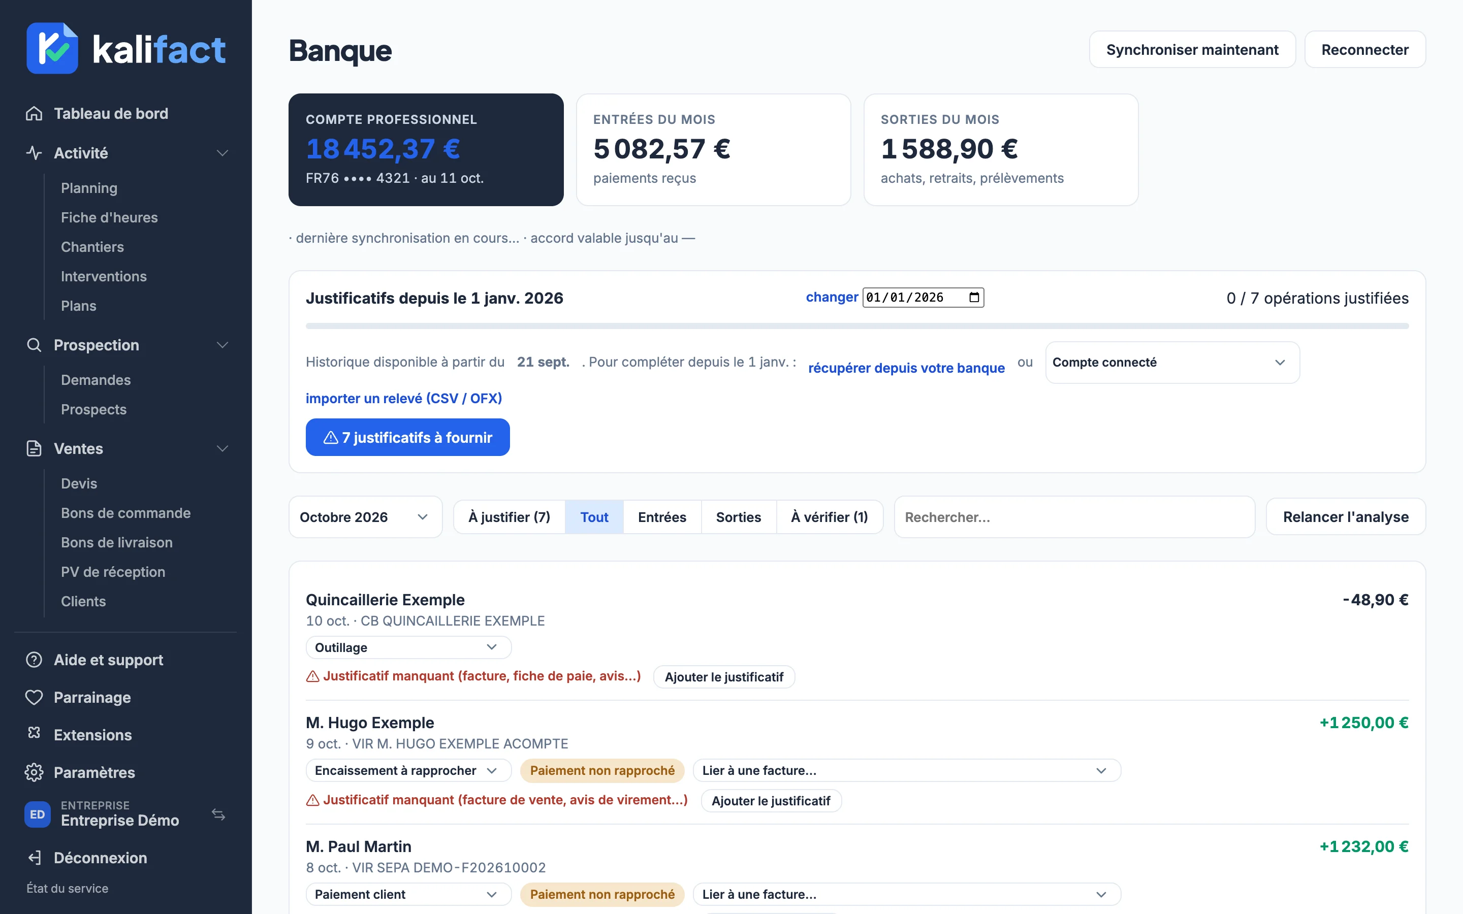Click the justified operations progress bar
Screen dimensions: 1463x914
pyautogui.click(x=856, y=327)
